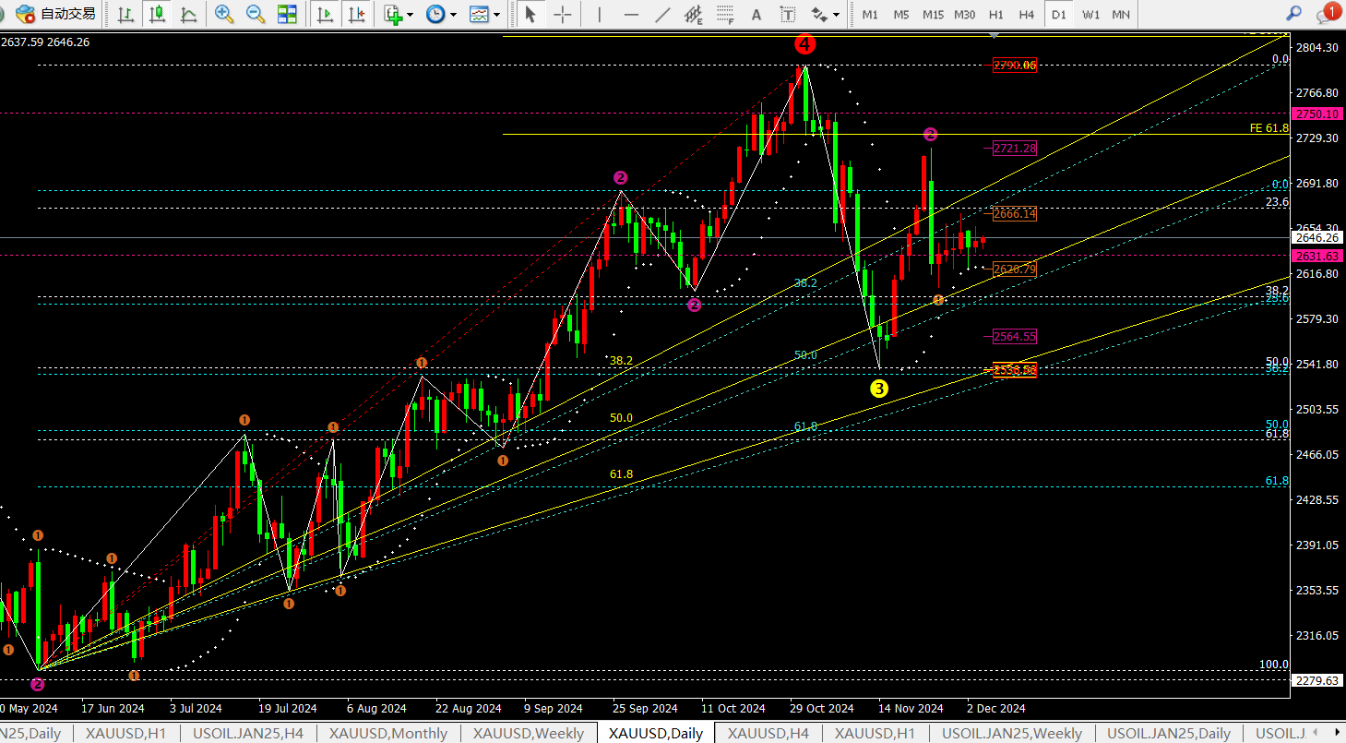Viewport: 1346px width, 743px height.
Task: Toggle chart auto scroll icon
Action: click(x=325, y=14)
